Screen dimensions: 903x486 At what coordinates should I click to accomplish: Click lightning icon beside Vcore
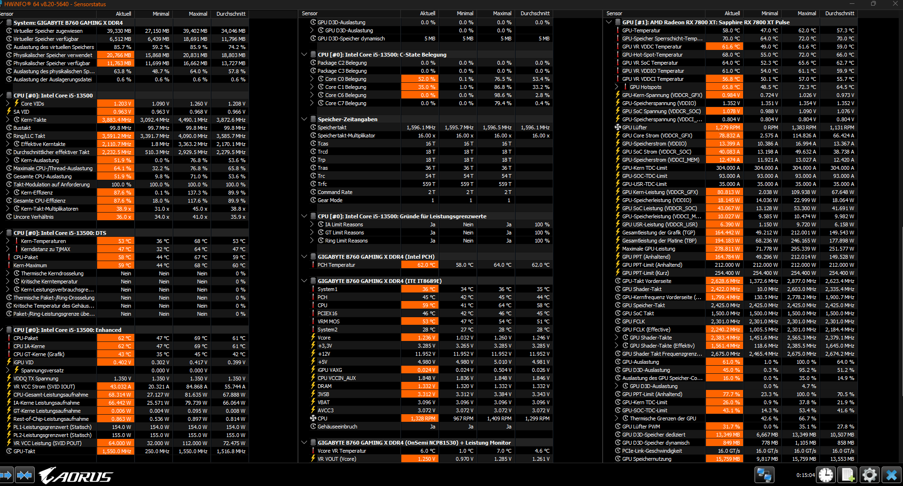click(x=313, y=338)
